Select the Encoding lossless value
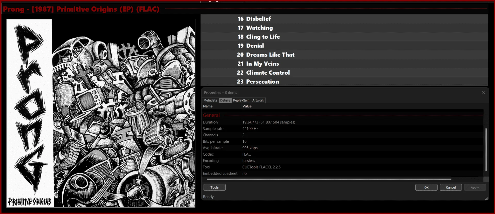Screen dimensions: 495x214 (x=249, y=161)
